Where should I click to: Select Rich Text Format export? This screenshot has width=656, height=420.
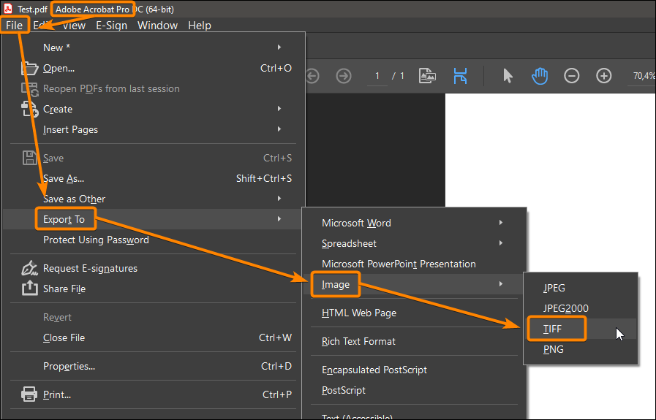tap(414, 341)
